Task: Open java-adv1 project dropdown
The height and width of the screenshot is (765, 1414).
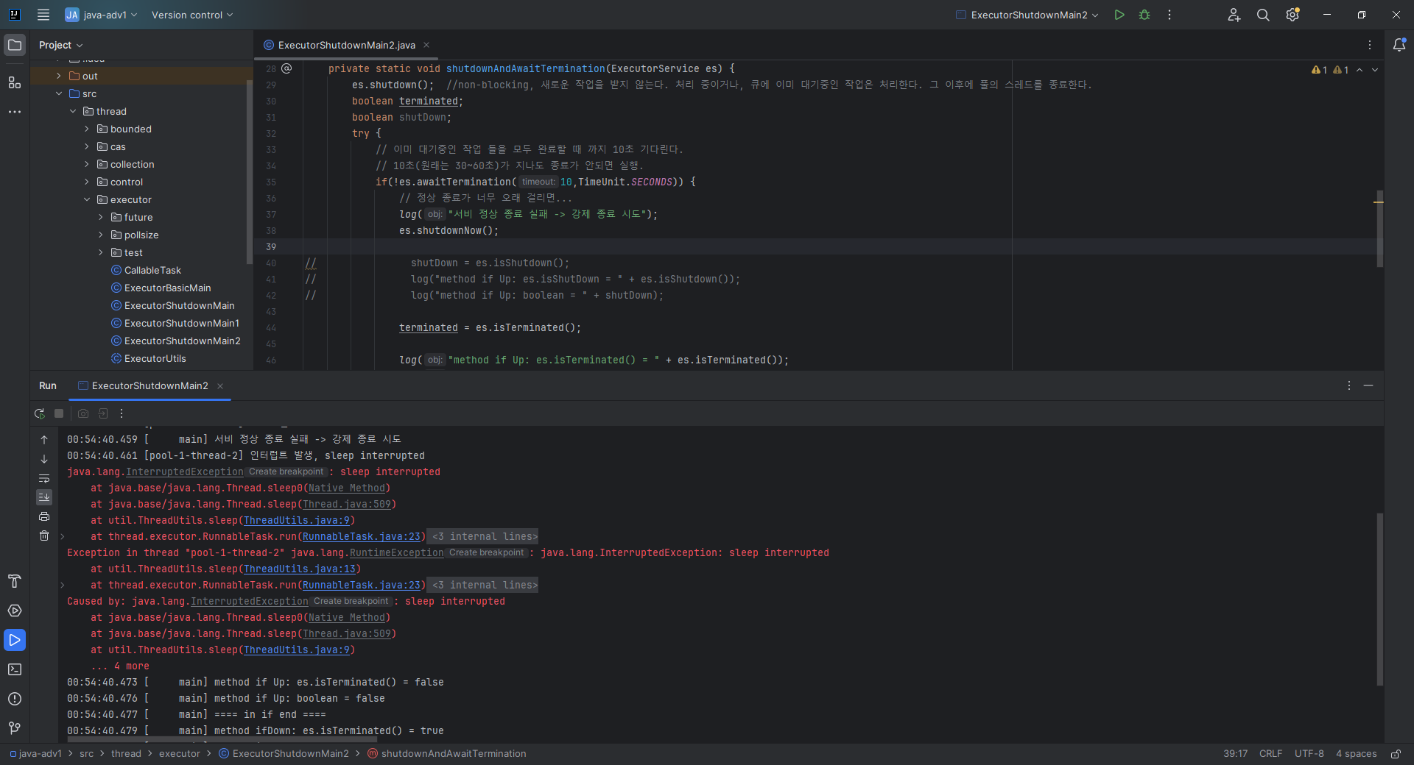Action: (101, 15)
